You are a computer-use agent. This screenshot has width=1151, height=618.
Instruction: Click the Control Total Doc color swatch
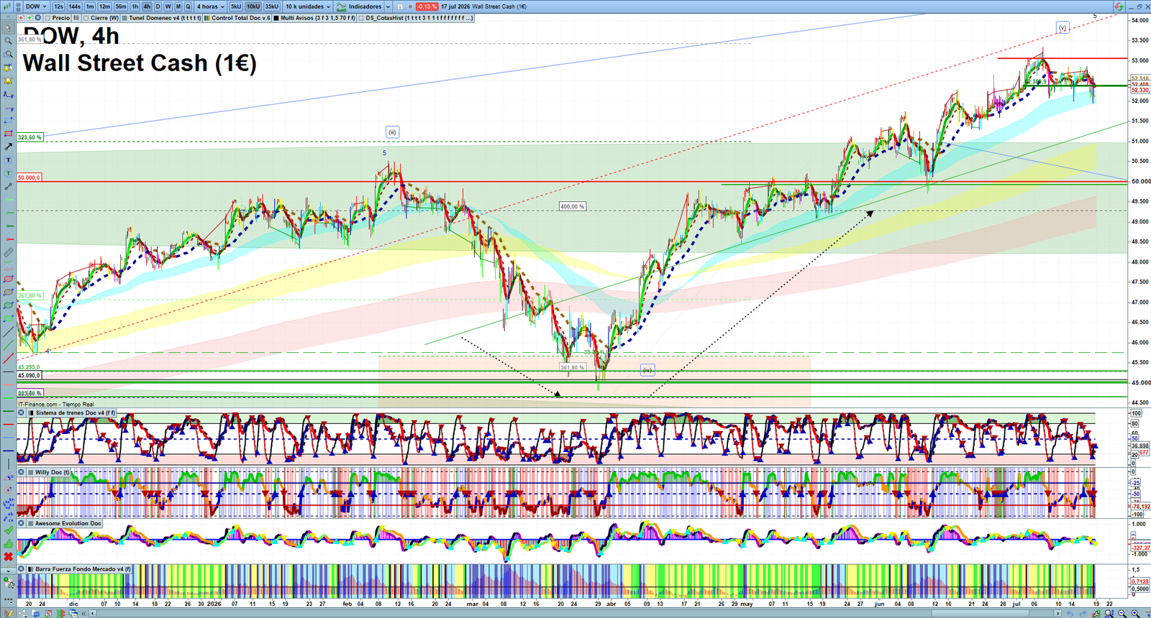pyautogui.click(x=206, y=18)
